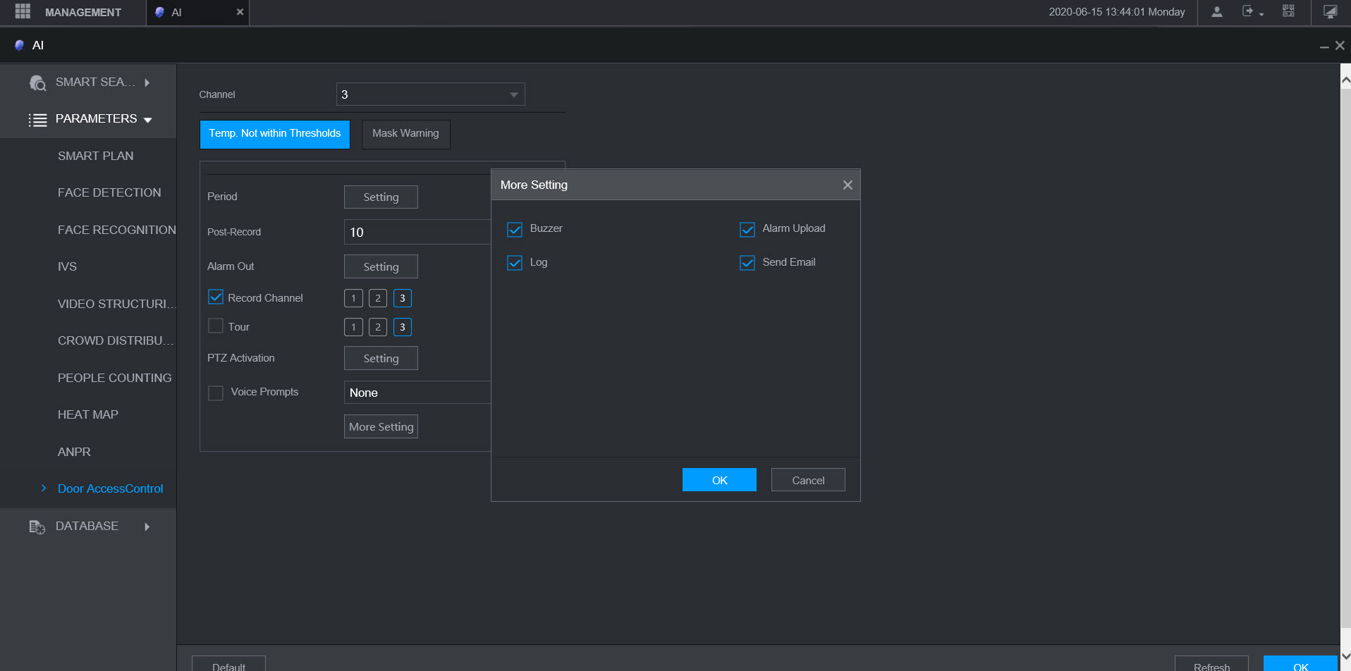
Task: Toggle the Alarm Upload checkbox
Action: pyautogui.click(x=747, y=229)
